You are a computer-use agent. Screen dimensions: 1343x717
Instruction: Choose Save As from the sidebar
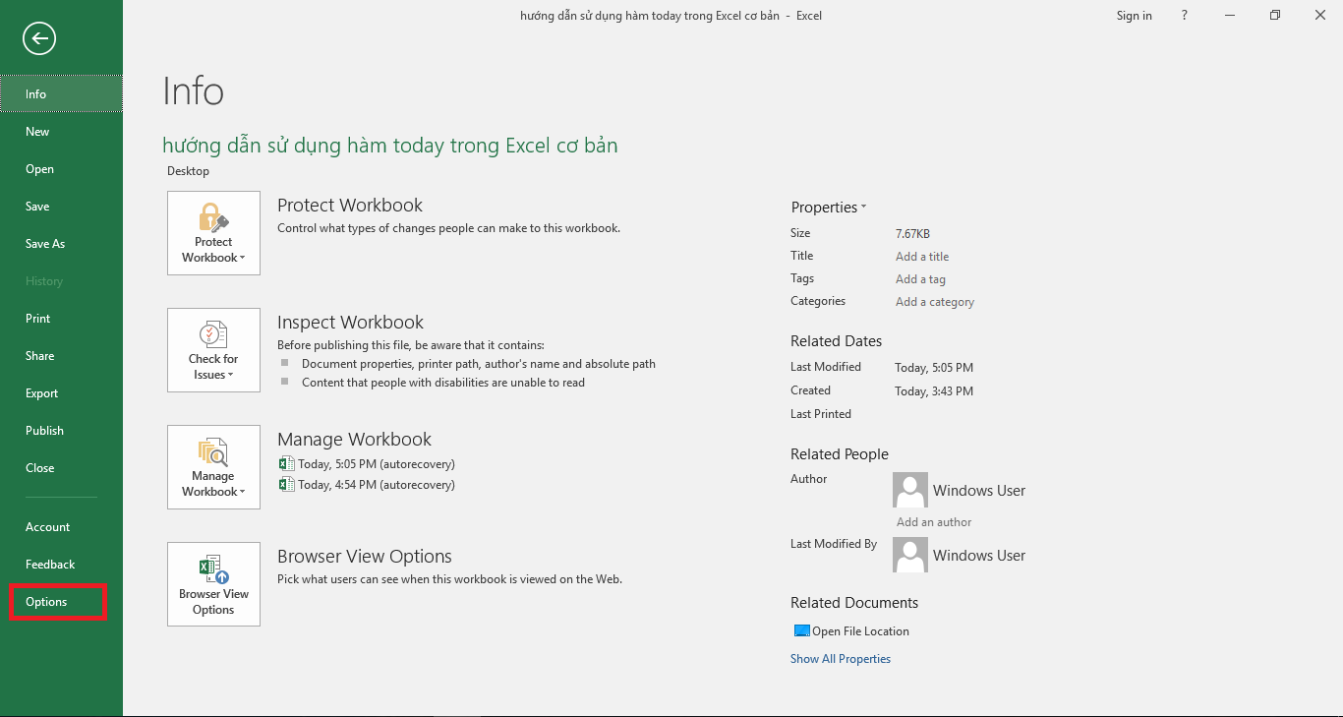[x=61, y=244]
